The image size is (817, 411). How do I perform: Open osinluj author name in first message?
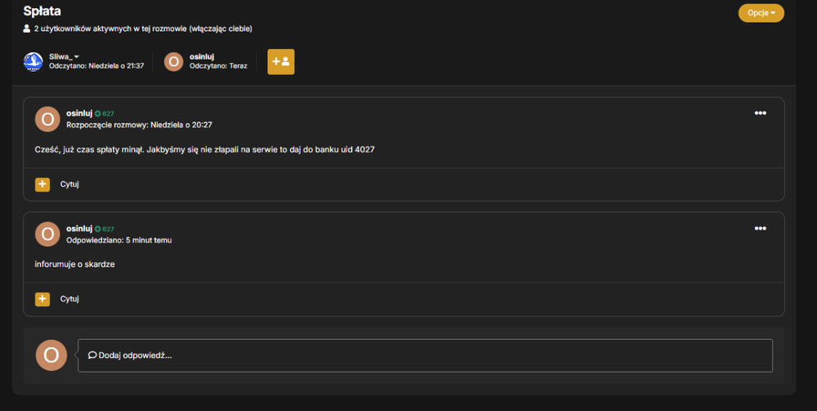[79, 113]
